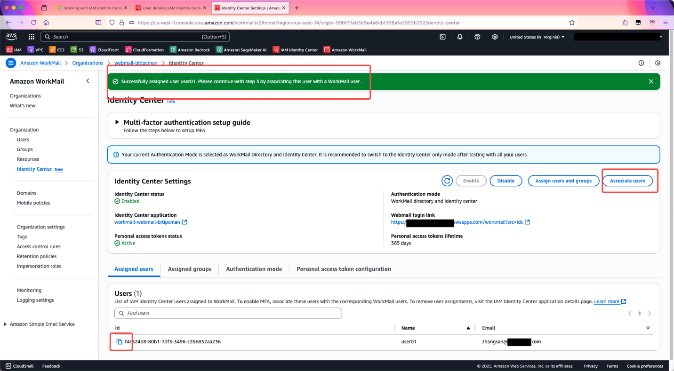Screen dimensions: 674x371
Task: Open Amazon Bedrock shortcut in favorites bar
Action: pyautogui.click(x=190, y=50)
